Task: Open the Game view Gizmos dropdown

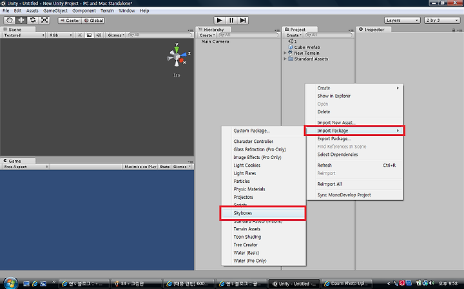Action: pos(182,167)
